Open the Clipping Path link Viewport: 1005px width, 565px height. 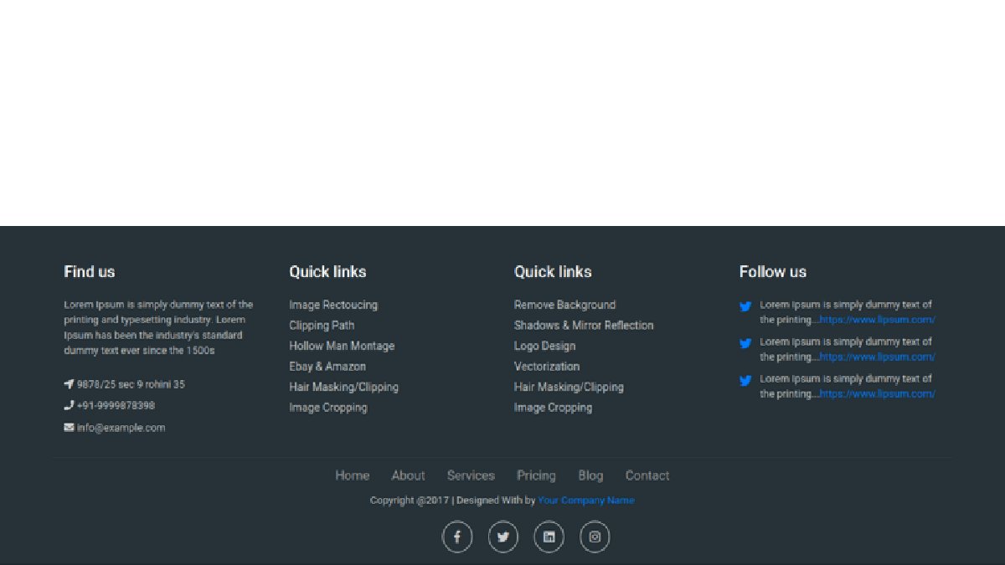click(322, 326)
